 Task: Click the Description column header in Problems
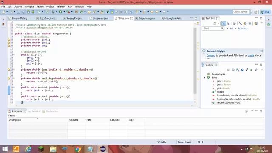click(x=37, y=120)
